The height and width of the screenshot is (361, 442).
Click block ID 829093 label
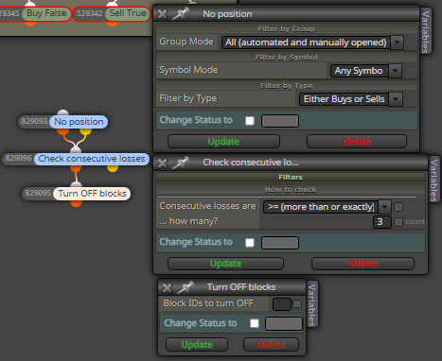pos(34,121)
